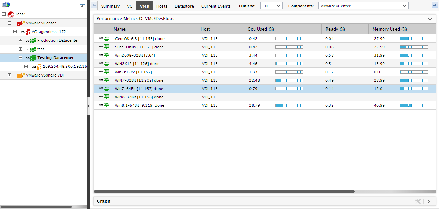Screen dimensions: 439x209
Task: Click the VM icon for WIN7-32Bit
Action: (x=107, y=80)
